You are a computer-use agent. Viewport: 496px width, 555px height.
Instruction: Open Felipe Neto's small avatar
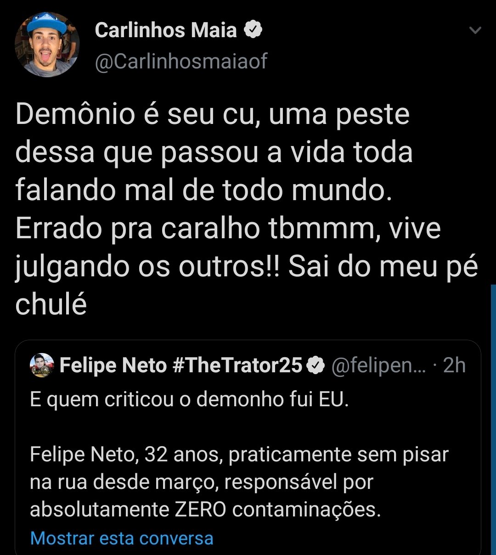click(42, 365)
